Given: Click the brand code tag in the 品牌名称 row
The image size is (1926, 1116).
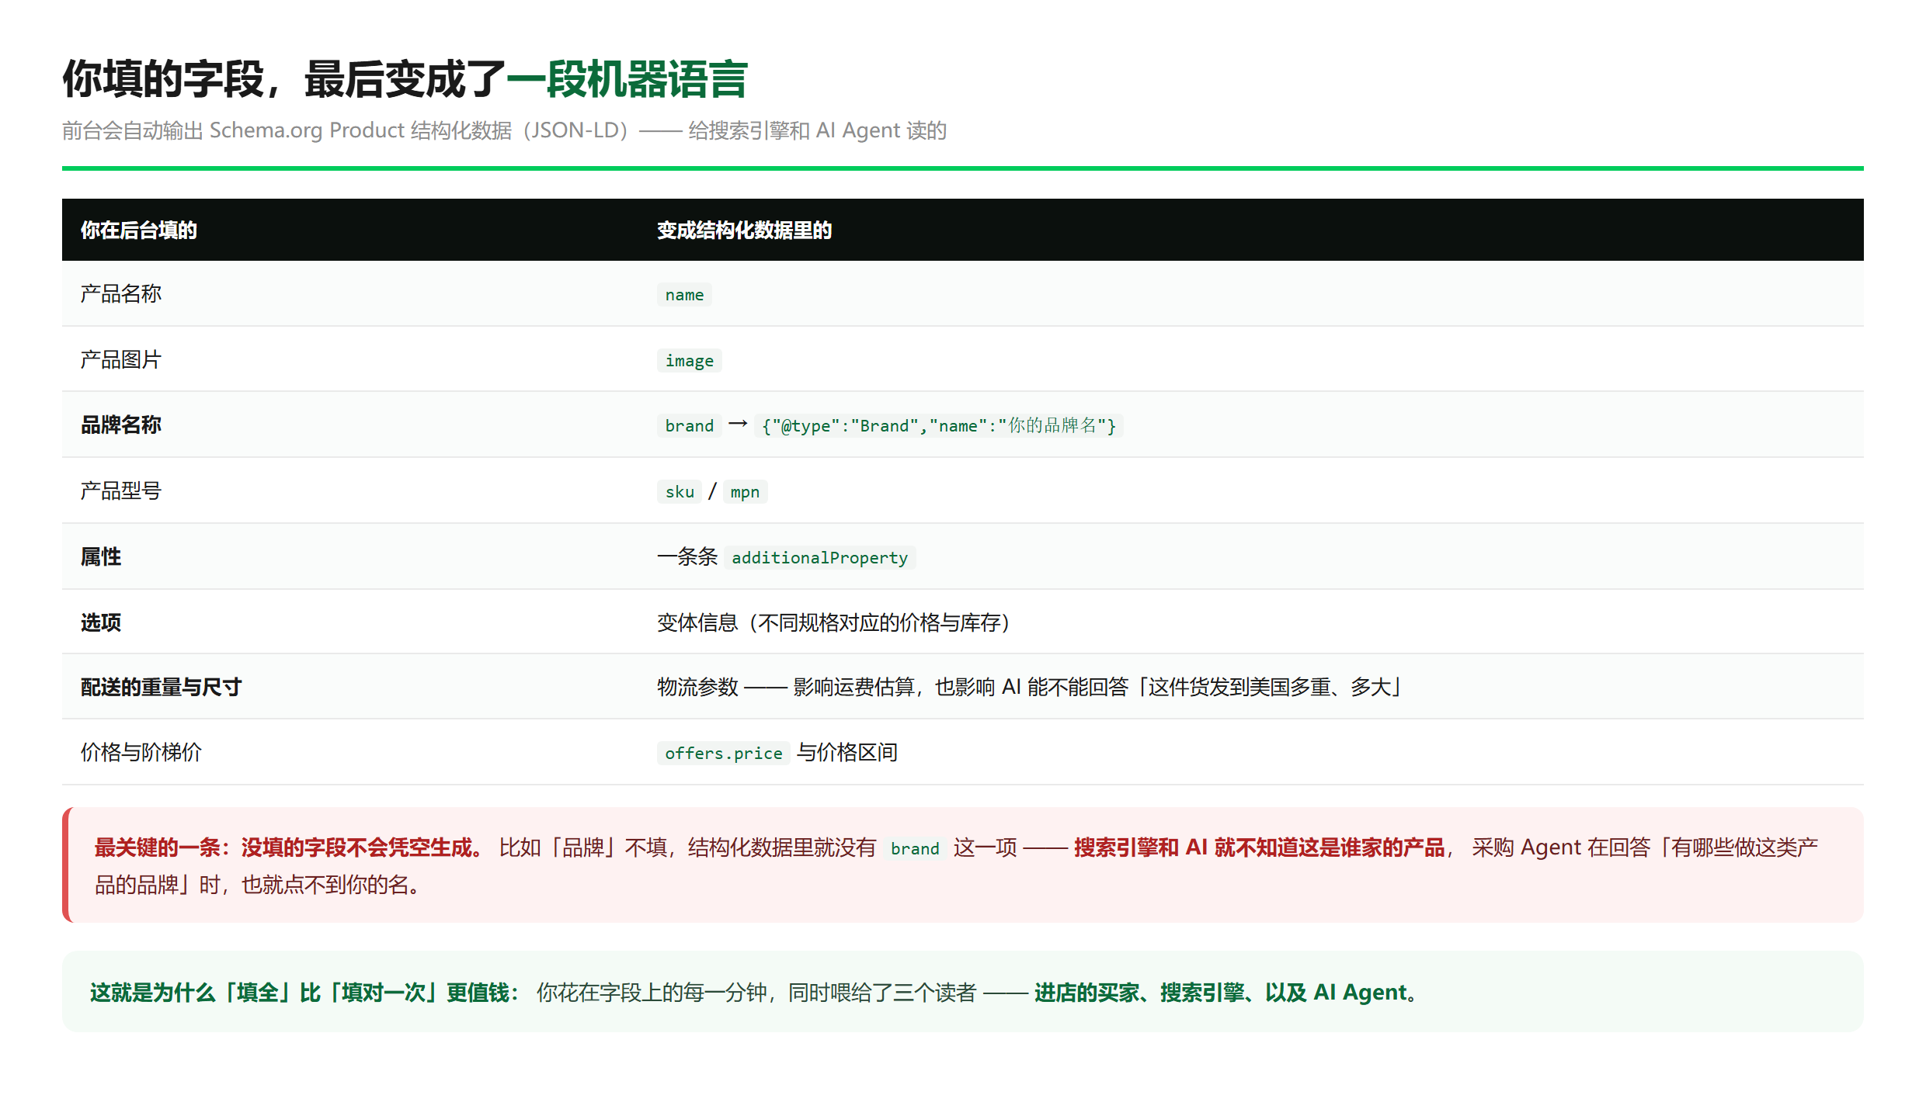Looking at the screenshot, I should click(690, 426).
